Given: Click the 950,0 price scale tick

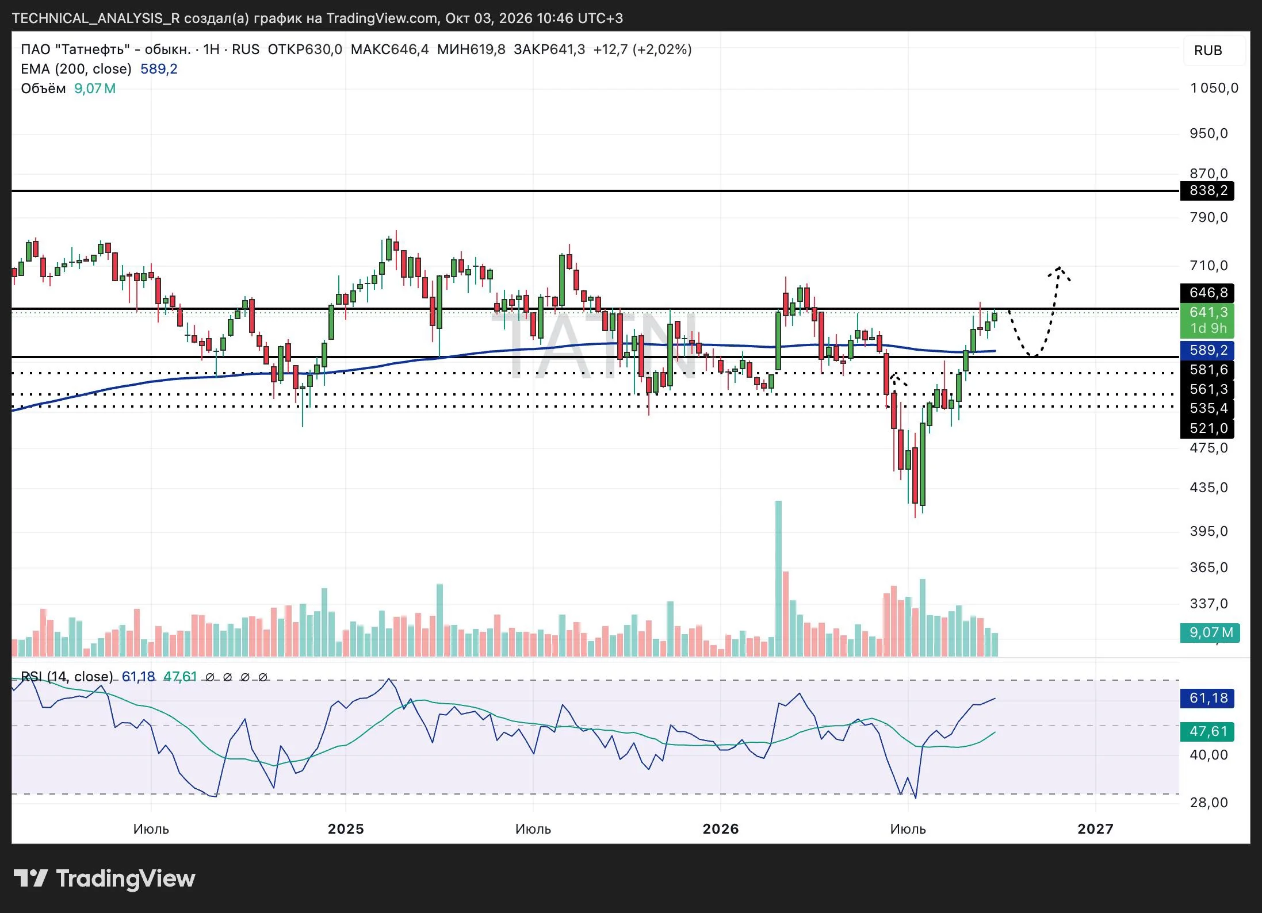Looking at the screenshot, I should tap(1209, 133).
